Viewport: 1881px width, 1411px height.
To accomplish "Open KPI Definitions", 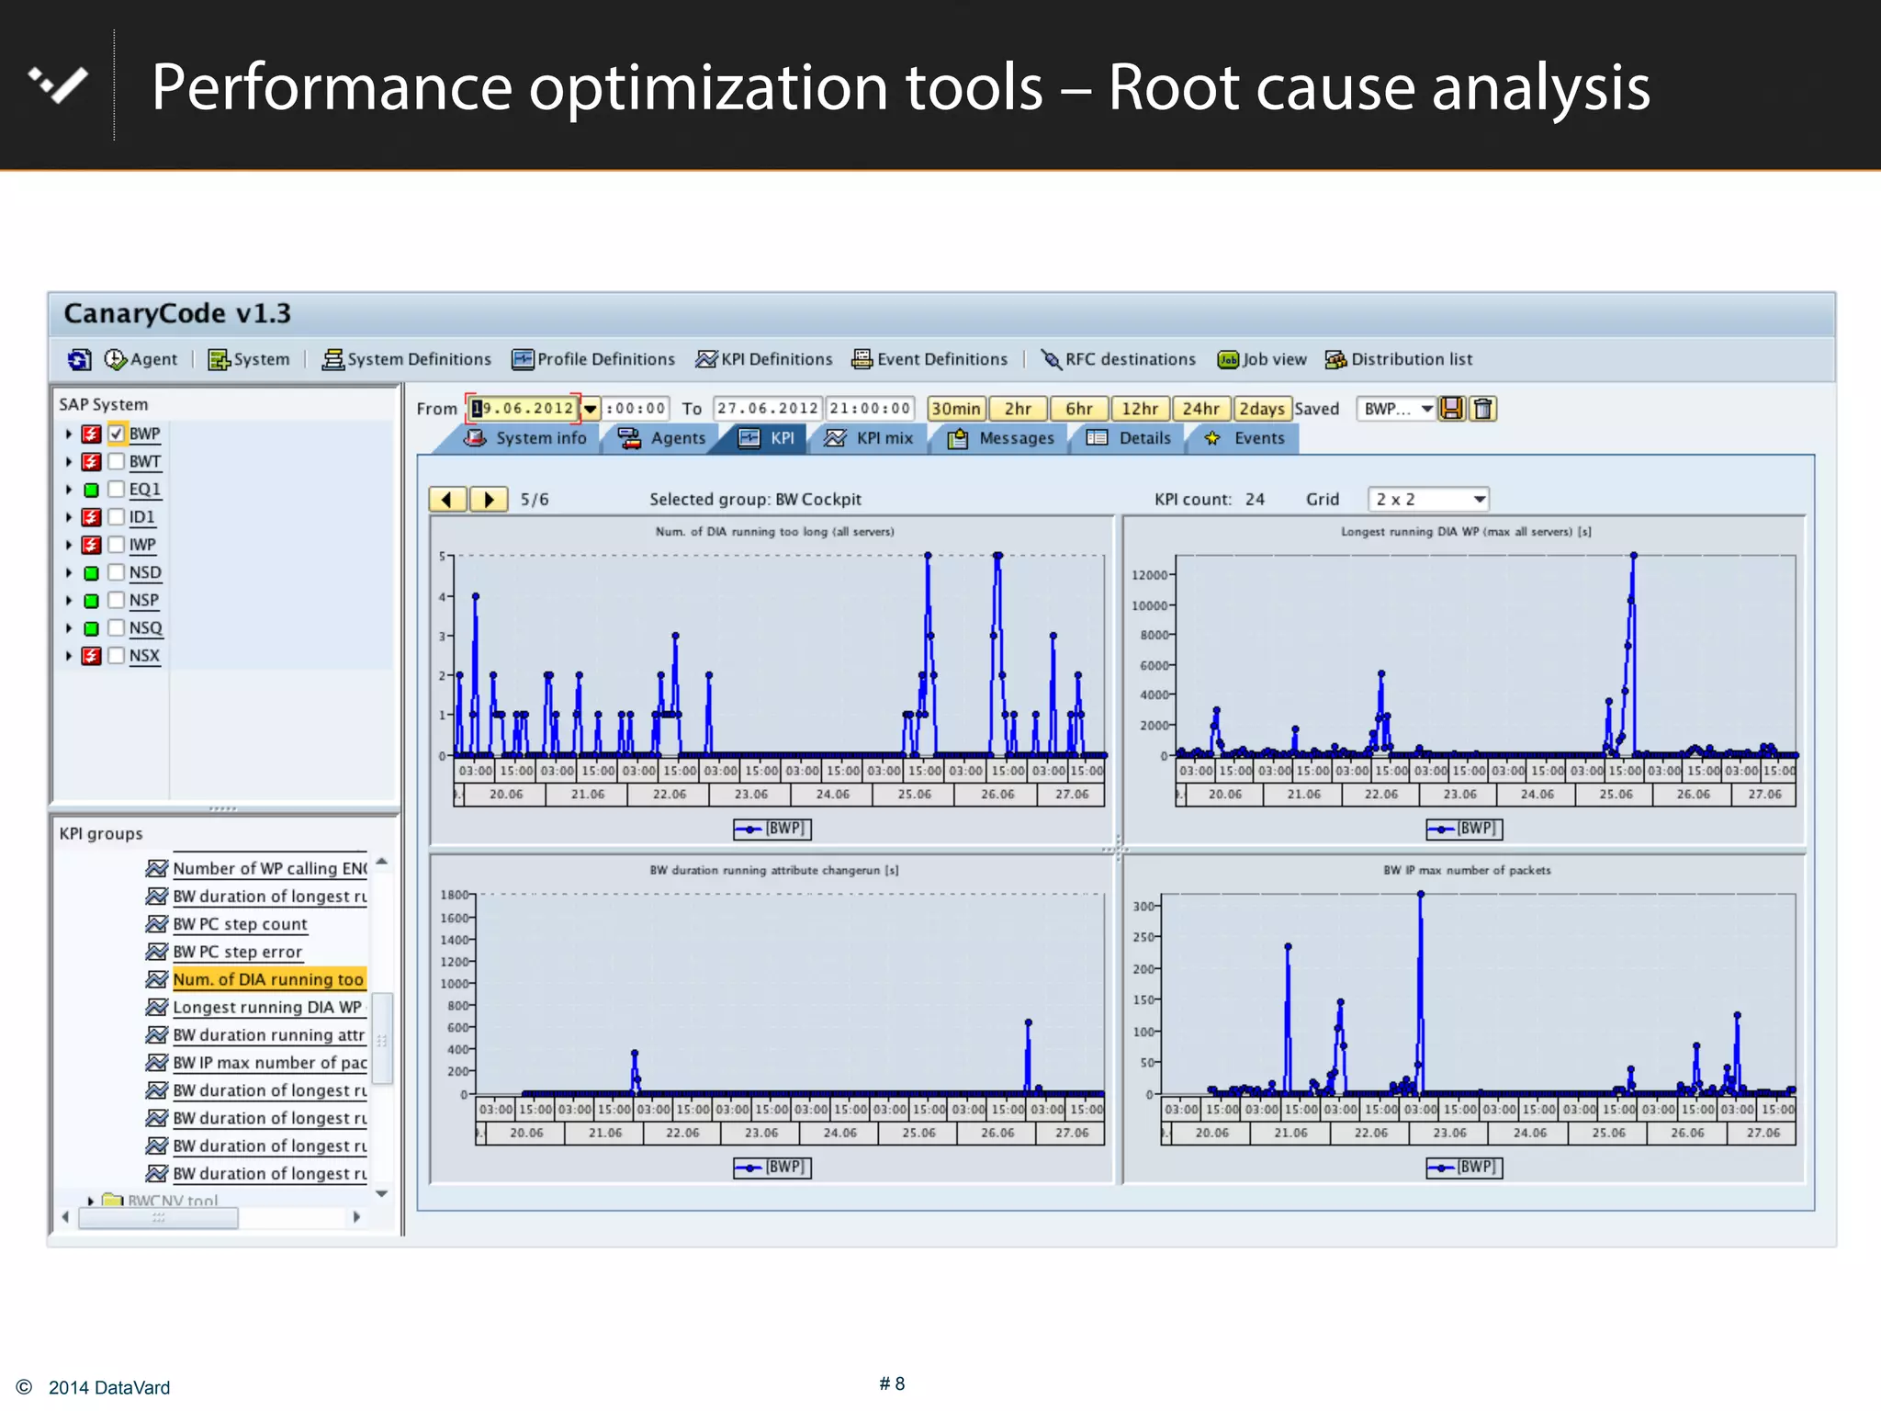I will 764,359.
